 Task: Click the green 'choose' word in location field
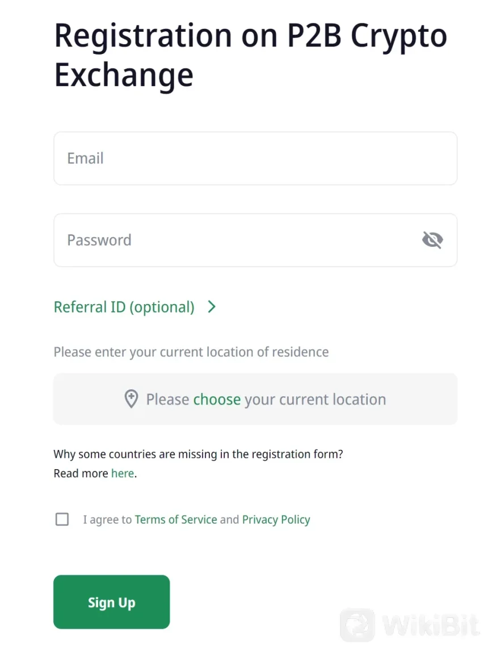coord(217,399)
